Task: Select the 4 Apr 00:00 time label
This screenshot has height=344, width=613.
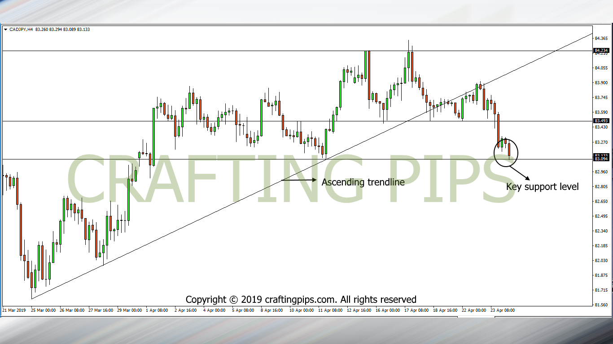Action: 214,310
